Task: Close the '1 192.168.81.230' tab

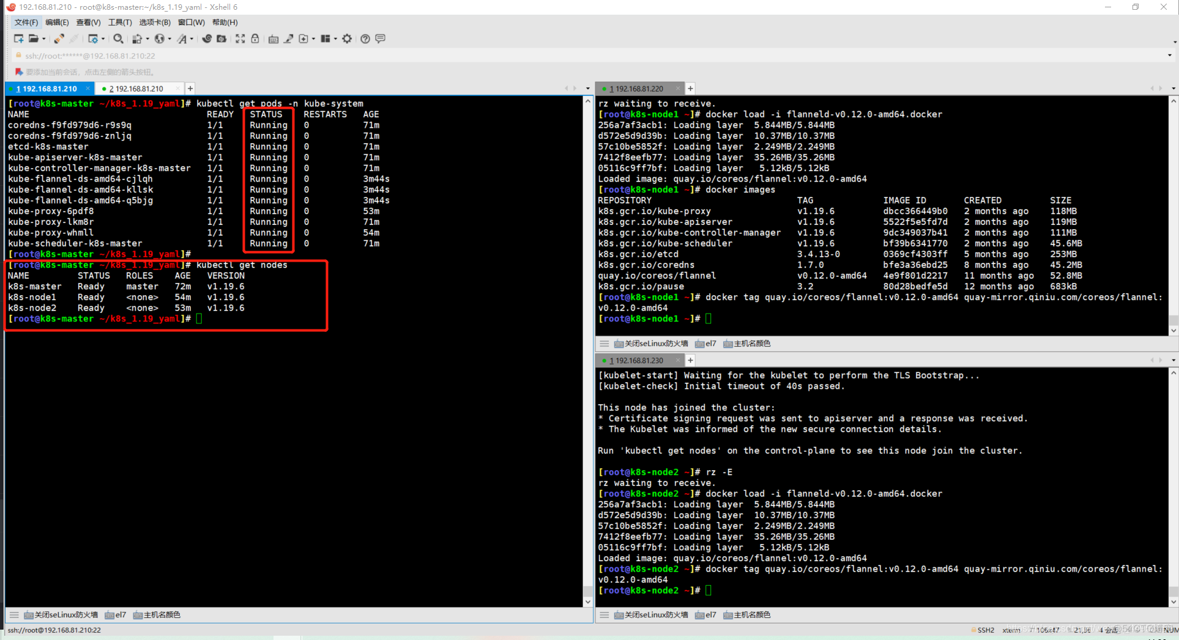Action: tap(677, 361)
